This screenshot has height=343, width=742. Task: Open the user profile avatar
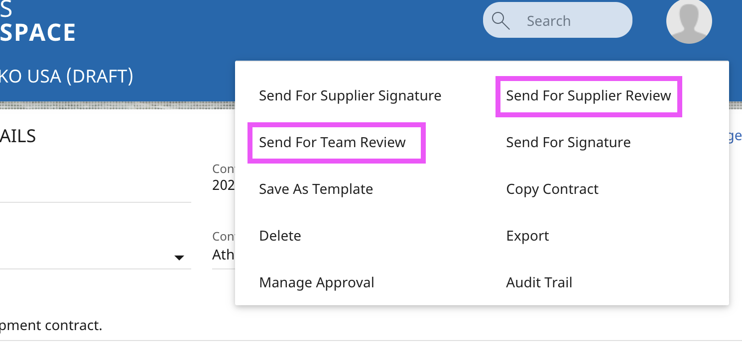[x=689, y=21]
